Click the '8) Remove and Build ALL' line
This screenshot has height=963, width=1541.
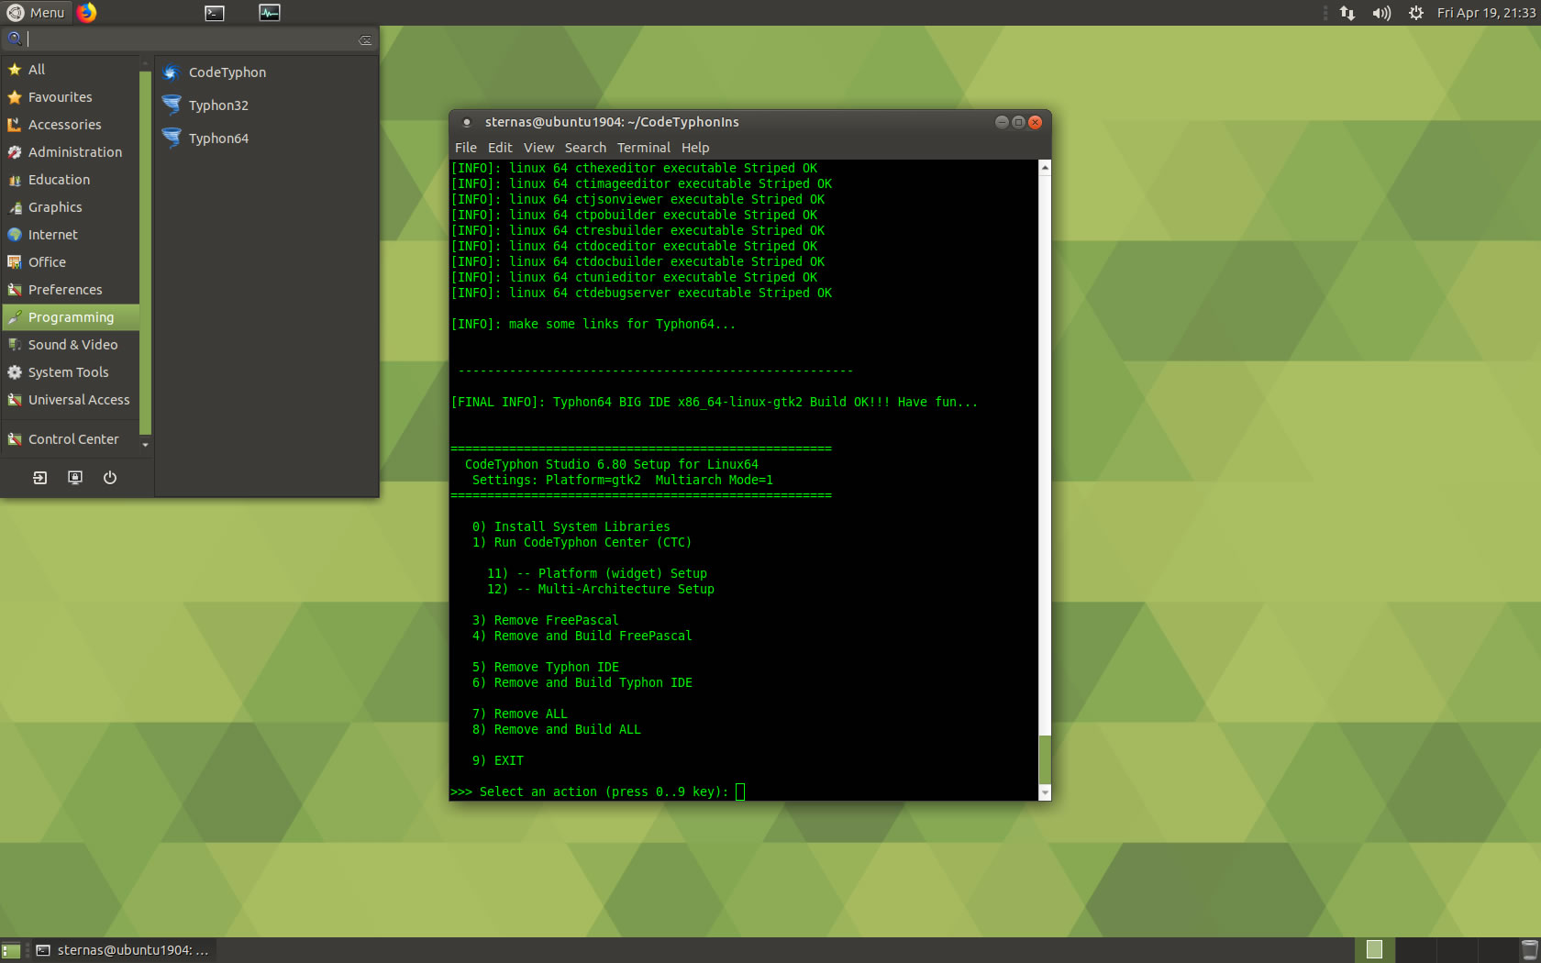coord(556,730)
